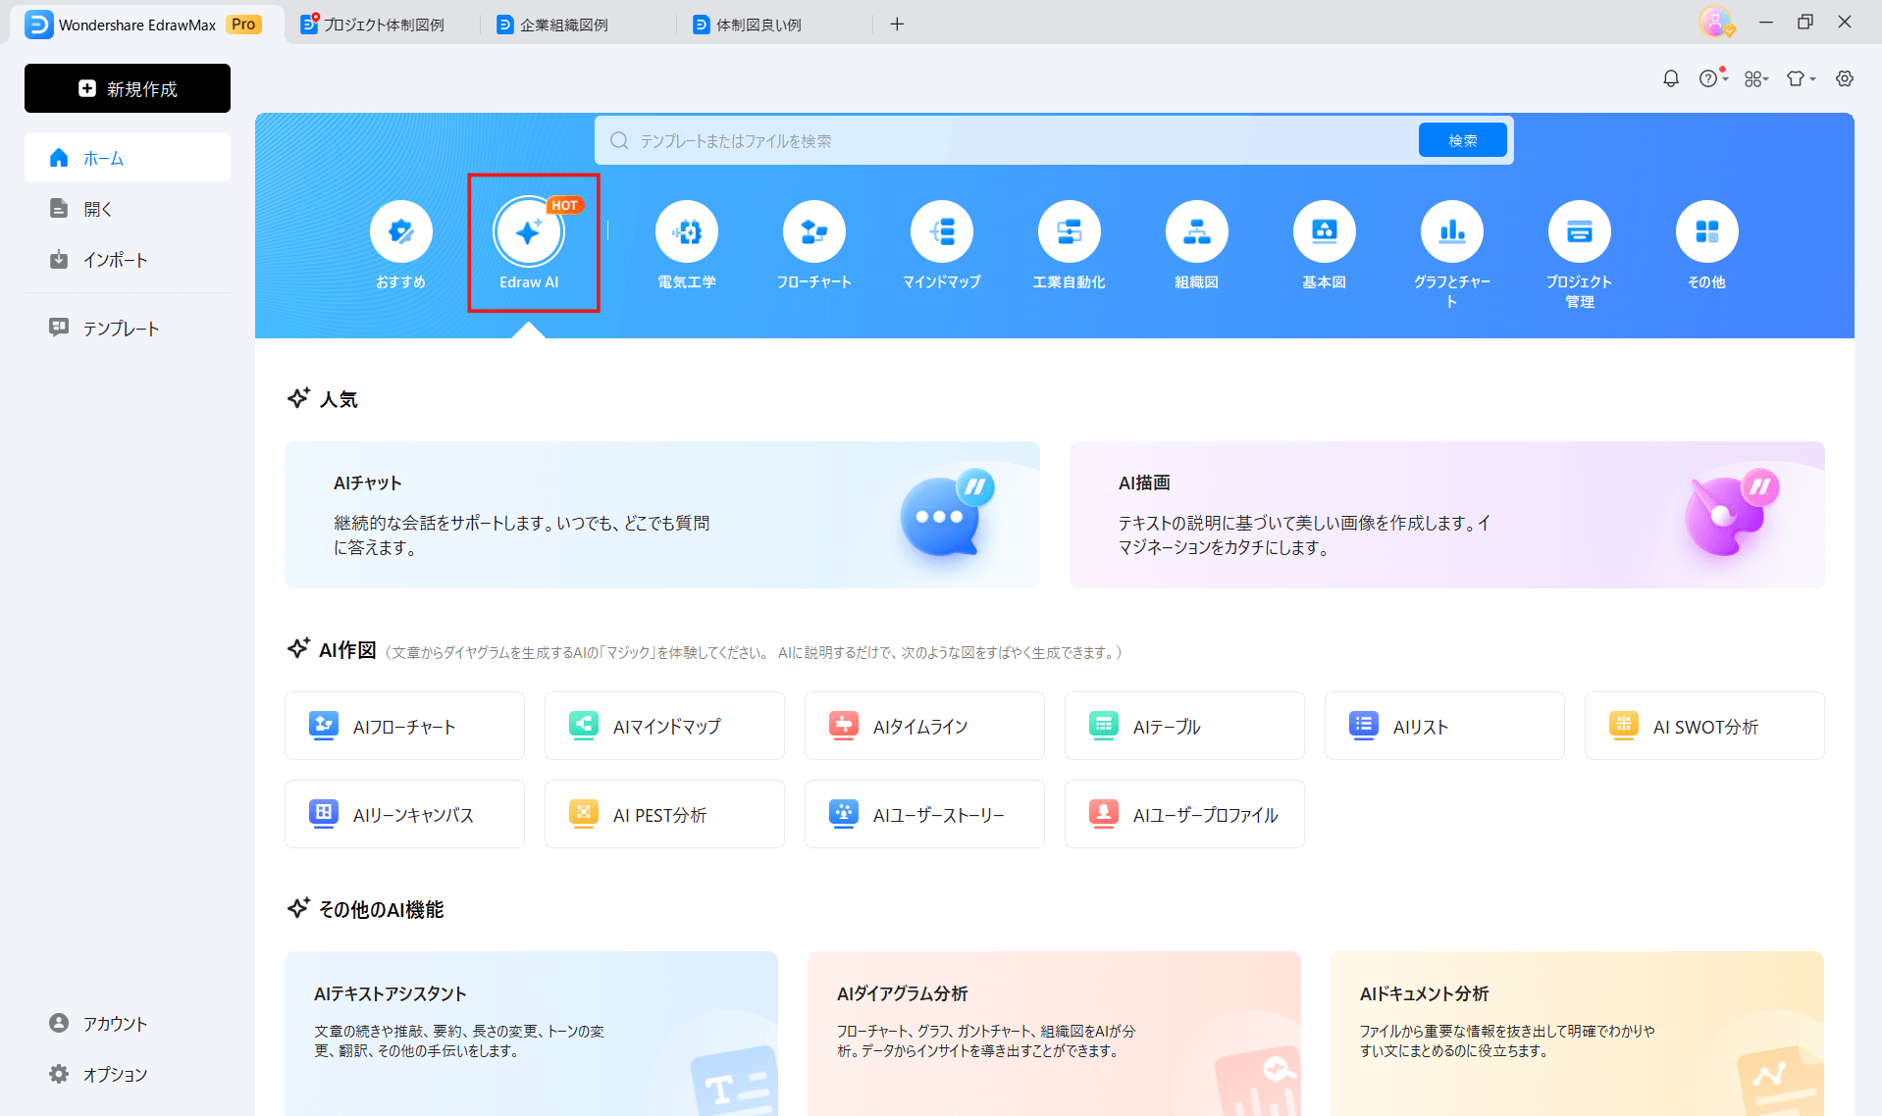This screenshot has height=1116, width=1882.
Task: Open the settings gear icon
Action: pyautogui.click(x=1845, y=78)
